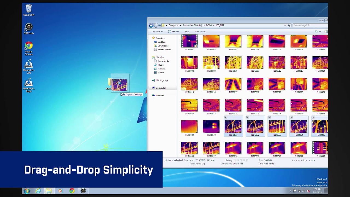This screenshot has height=197, width=350.
Task: Select the Thermal_P... Right desktop file
Action: click(29, 85)
